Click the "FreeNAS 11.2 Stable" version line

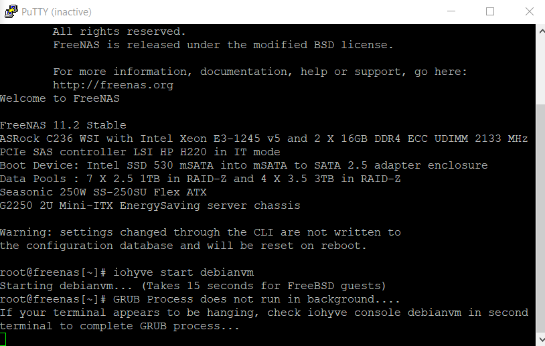coord(63,125)
